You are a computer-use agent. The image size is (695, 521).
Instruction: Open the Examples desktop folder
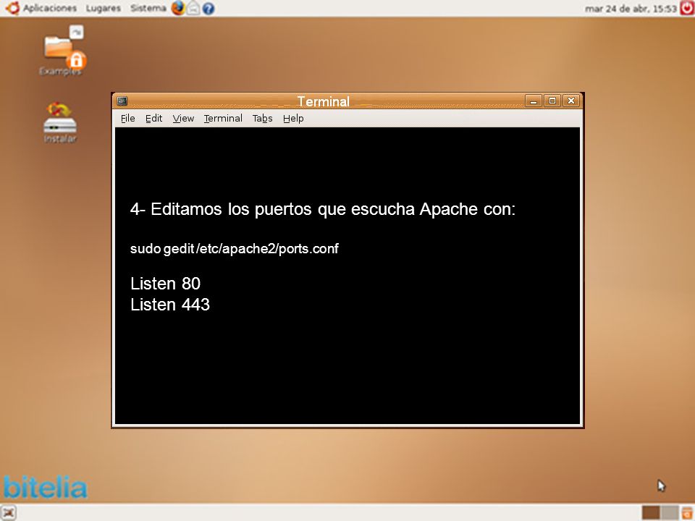61,51
